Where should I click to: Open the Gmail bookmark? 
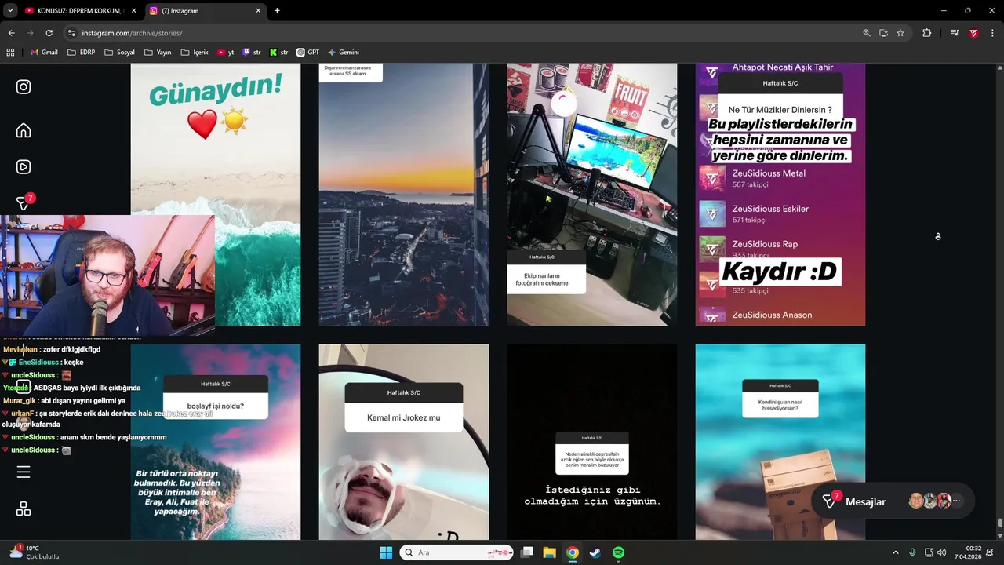(x=44, y=53)
